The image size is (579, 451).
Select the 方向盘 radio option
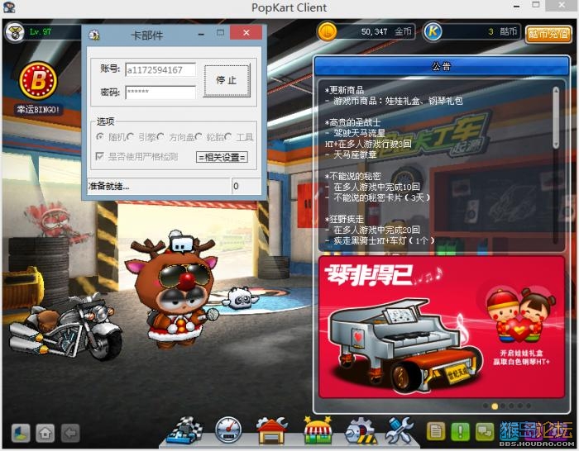click(x=160, y=137)
